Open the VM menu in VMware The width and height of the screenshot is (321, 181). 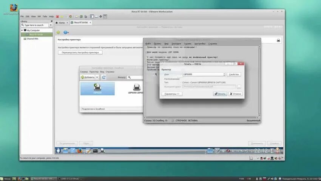click(39, 16)
